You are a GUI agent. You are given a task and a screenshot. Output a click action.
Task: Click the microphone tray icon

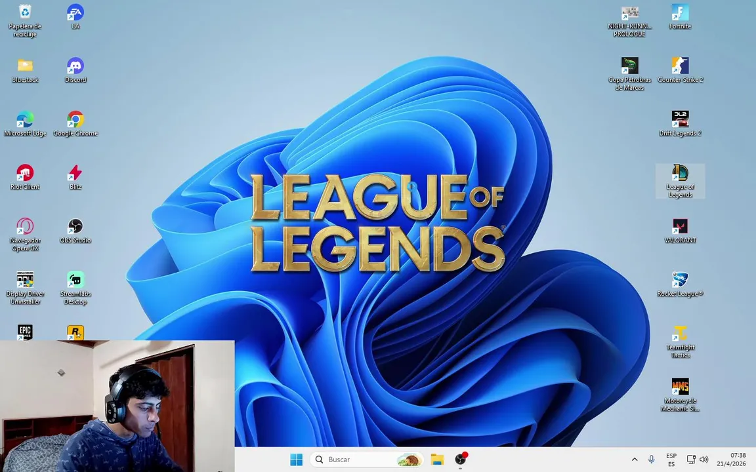tap(652, 460)
